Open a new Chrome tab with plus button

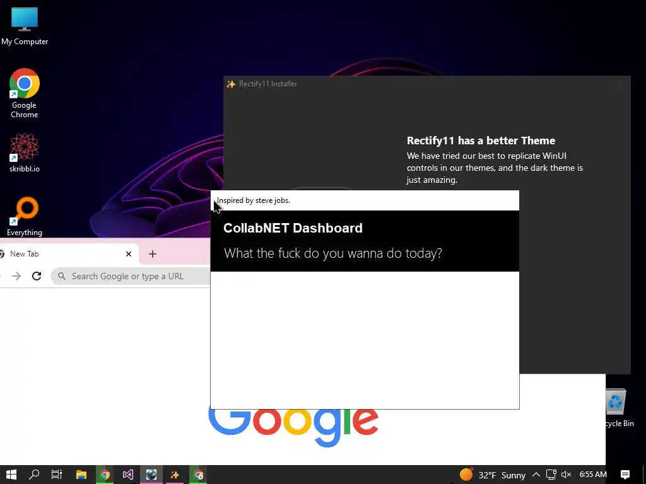tap(153, 254)
